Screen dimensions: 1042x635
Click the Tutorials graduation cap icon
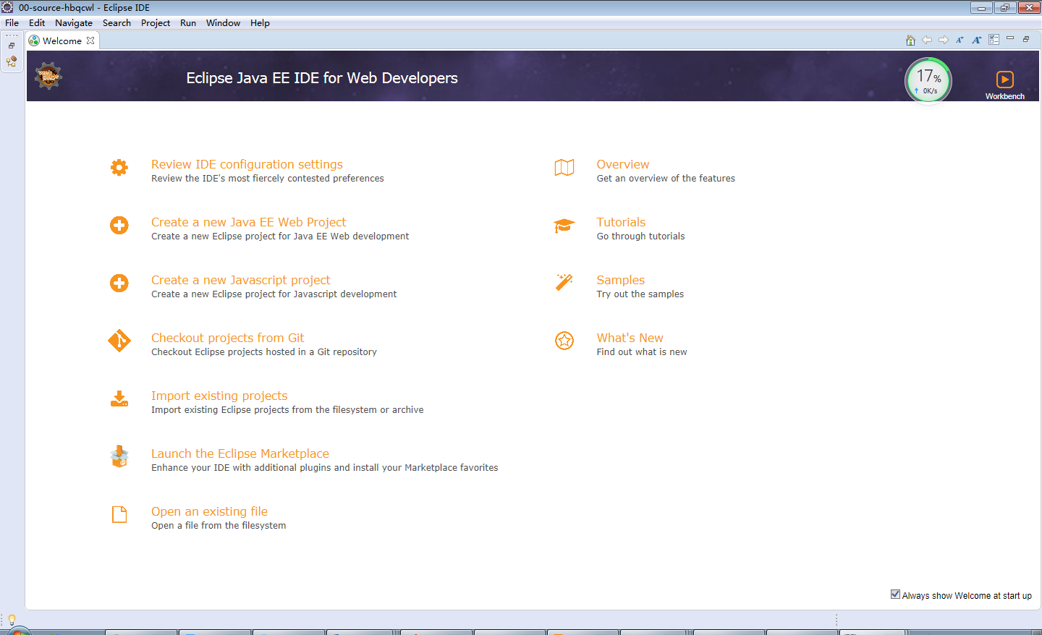564,226
